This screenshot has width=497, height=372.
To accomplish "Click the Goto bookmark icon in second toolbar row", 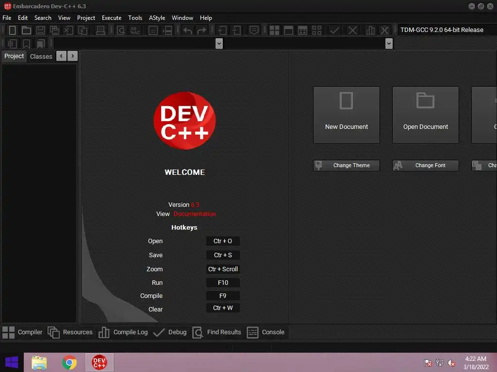I will 40,43.
